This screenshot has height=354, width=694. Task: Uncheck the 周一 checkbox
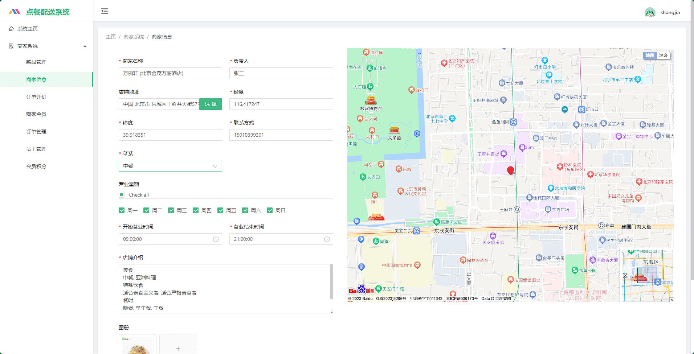coord(122,210)
